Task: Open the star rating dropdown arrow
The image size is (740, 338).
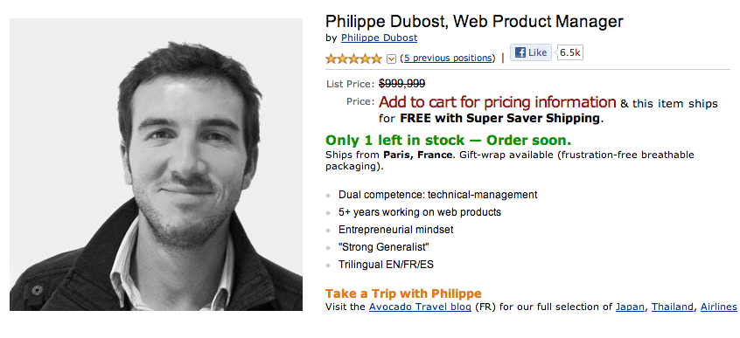Action: (x=391, y=59)
